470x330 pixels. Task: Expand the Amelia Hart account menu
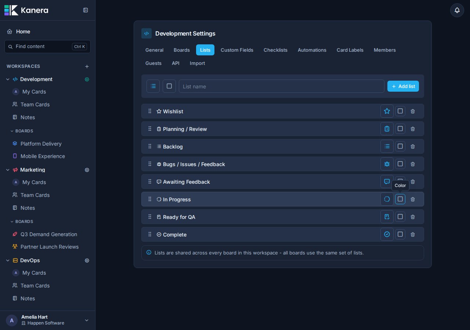tap(87, 320)
